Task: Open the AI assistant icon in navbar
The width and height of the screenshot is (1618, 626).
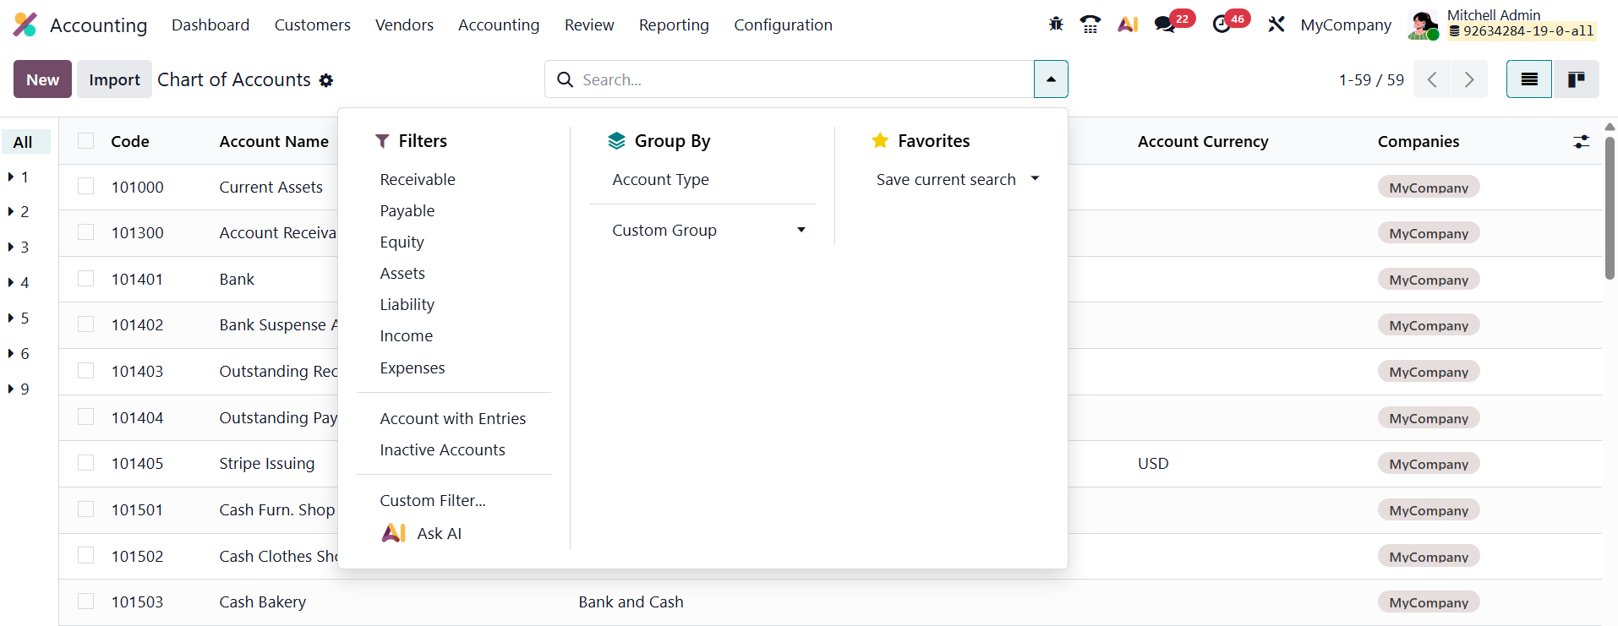Action: [1128, 24]
